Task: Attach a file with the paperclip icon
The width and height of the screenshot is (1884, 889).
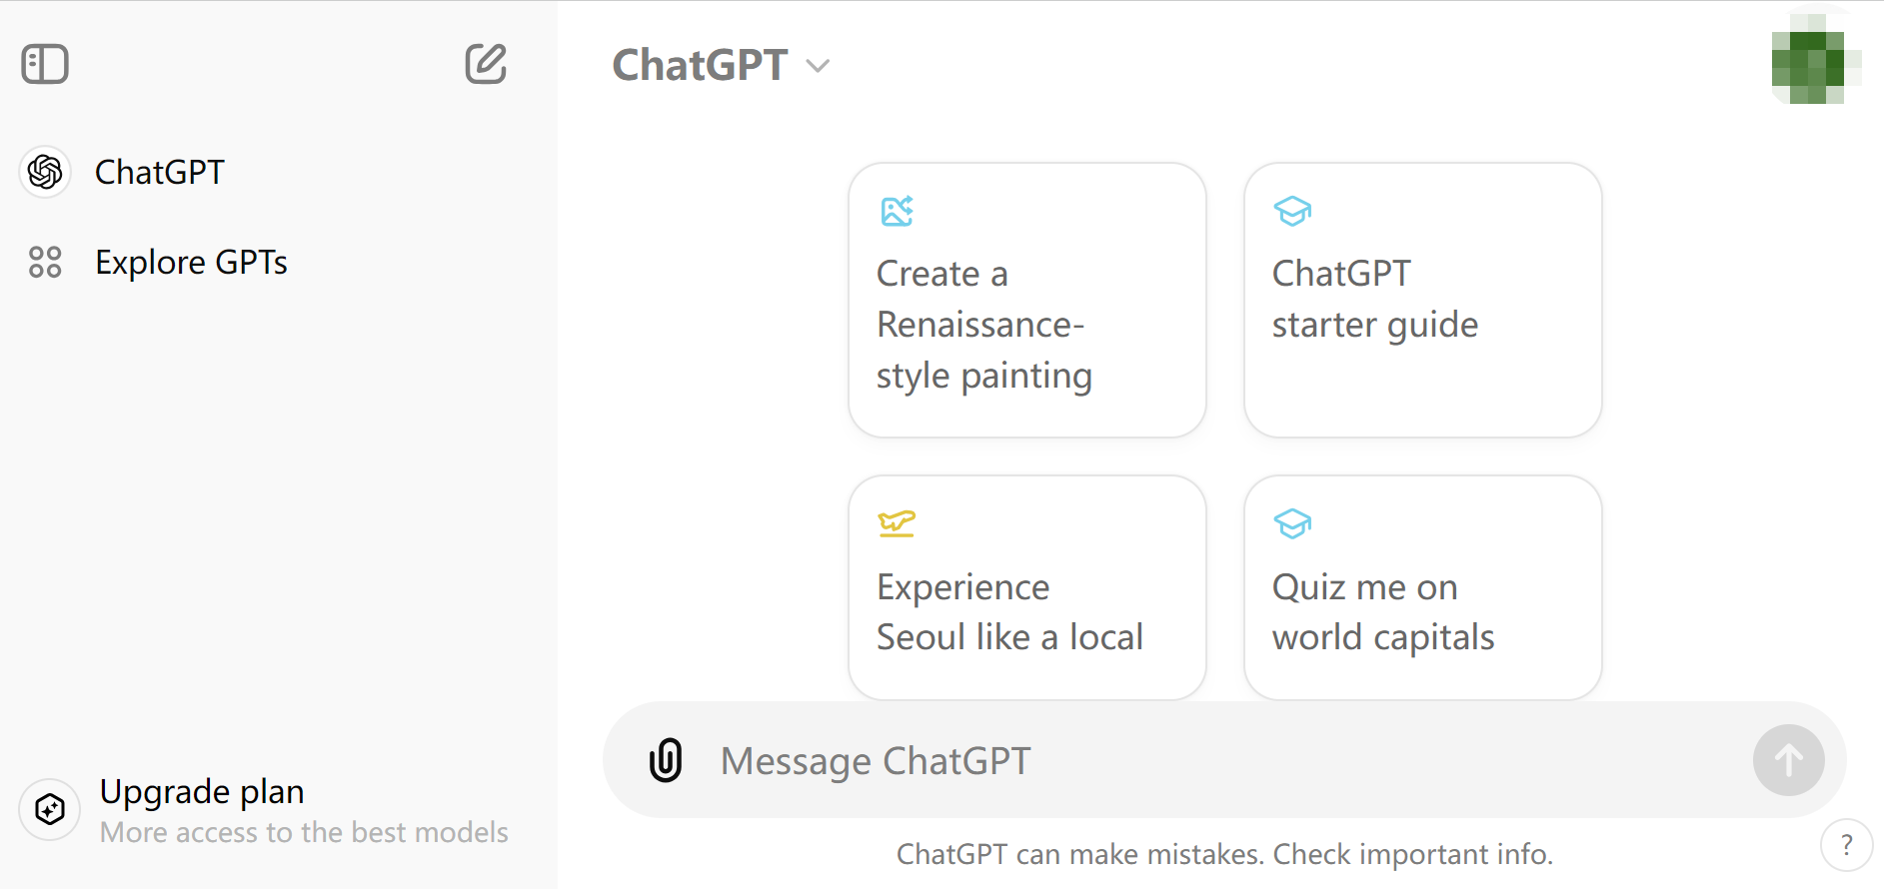Action: (666, 760)
